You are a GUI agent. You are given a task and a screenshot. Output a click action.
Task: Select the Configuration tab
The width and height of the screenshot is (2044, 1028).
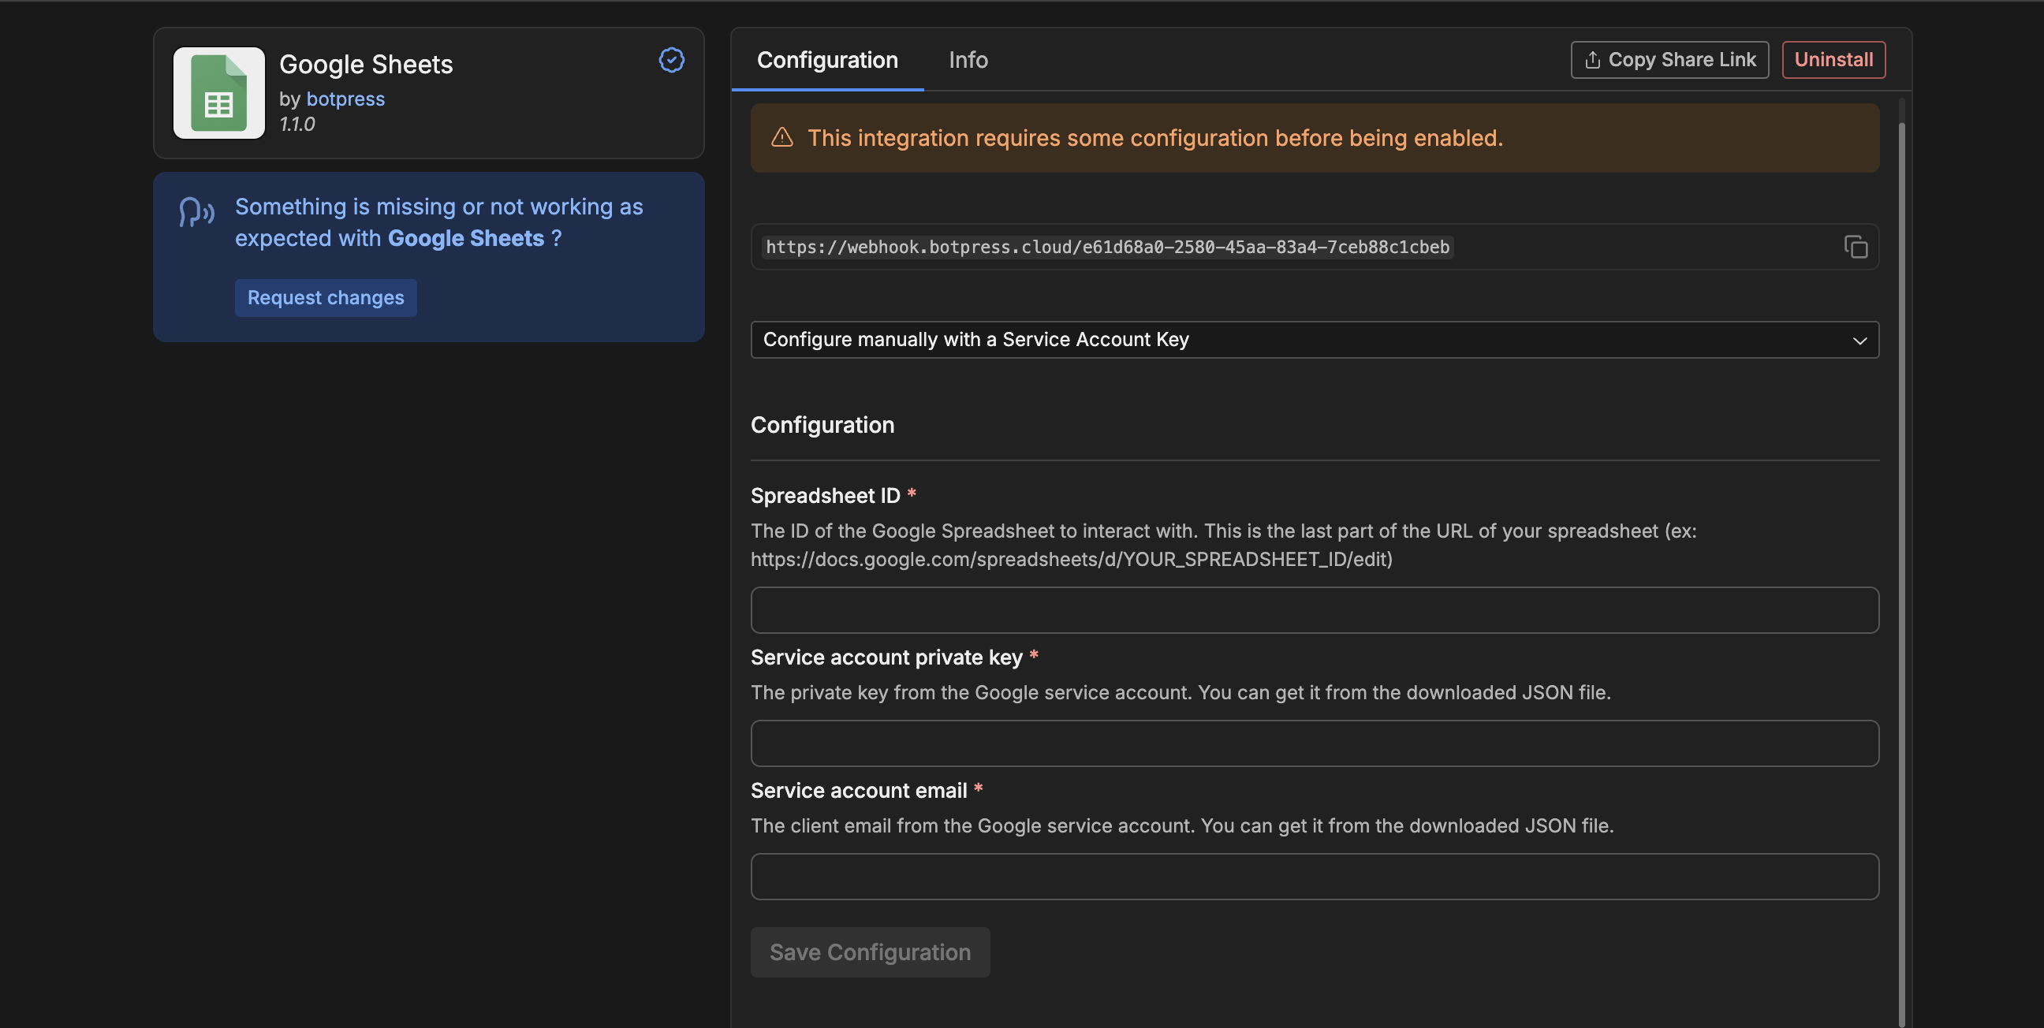pyautogui.click(x=826, y=60)
